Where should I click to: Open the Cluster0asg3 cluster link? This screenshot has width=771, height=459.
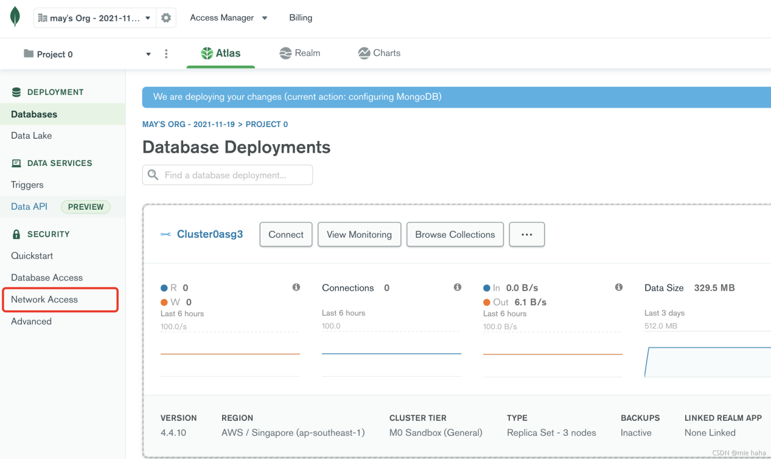[209, 235]
